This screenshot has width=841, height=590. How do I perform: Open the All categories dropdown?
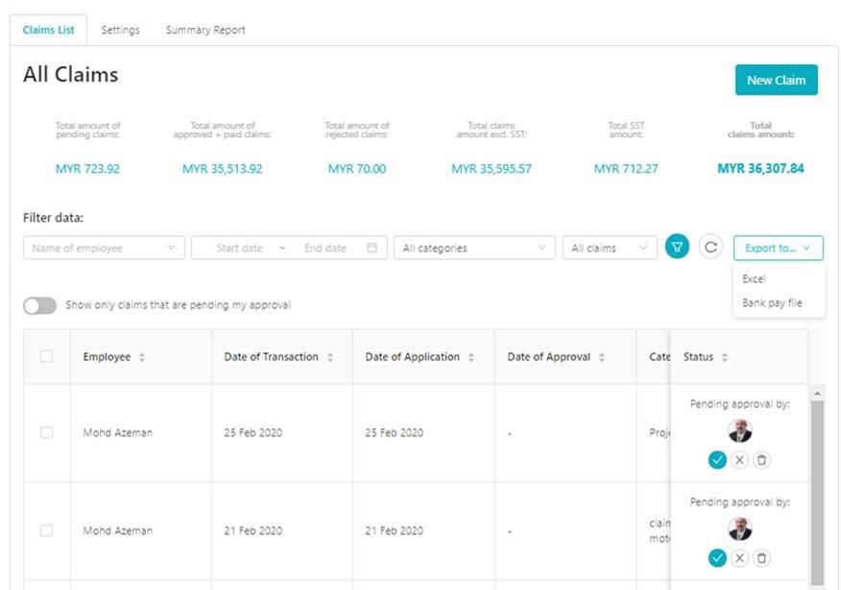474,248
